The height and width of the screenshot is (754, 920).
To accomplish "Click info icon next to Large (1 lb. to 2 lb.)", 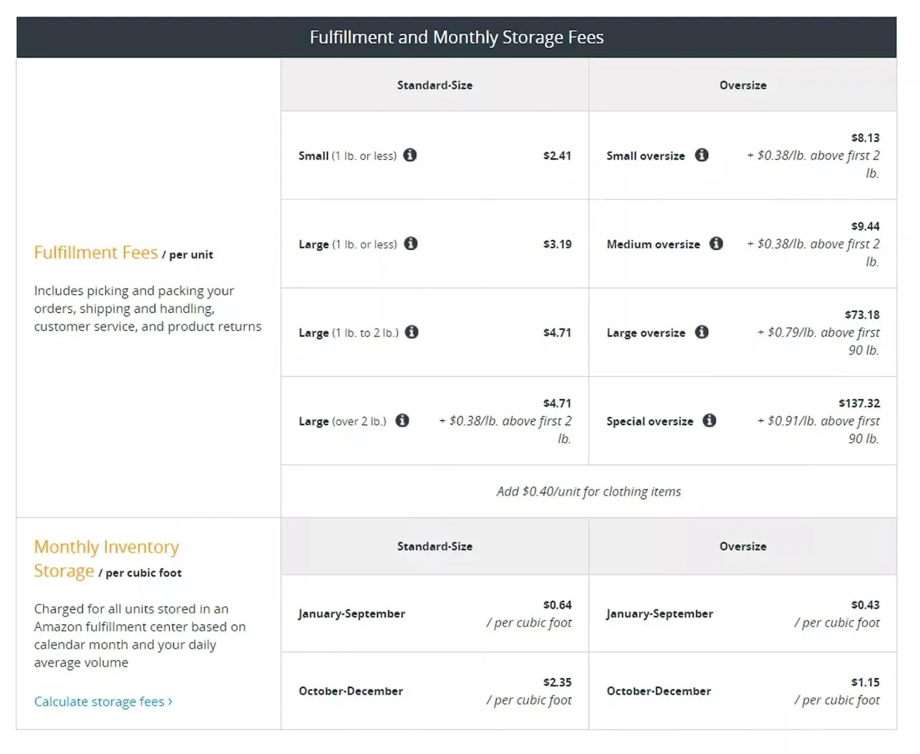I will 412,332.
